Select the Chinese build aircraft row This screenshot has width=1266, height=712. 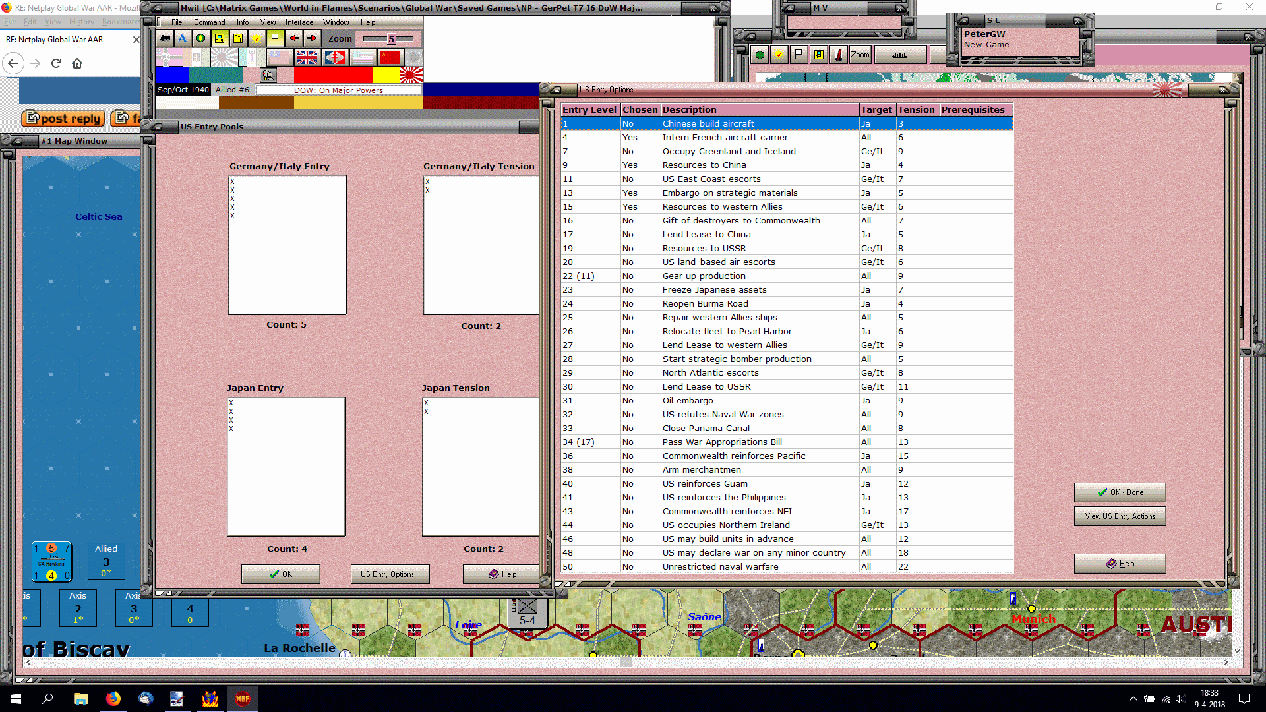787,123
